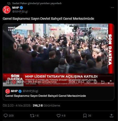Pause the video playback

7,82
